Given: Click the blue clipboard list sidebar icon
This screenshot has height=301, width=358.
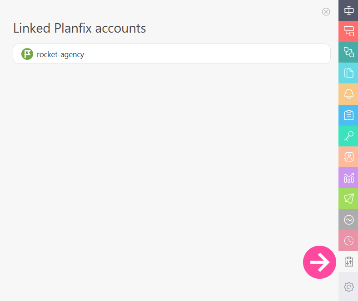Looking at the screenshot, I should pos(348,115).
